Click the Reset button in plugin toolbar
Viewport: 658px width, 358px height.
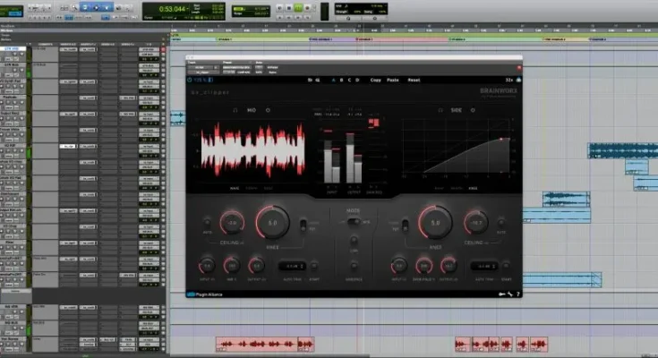tap(414, 80)
